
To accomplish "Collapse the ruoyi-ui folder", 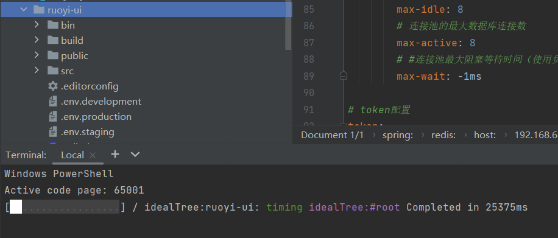I will (x=24, y=10).
